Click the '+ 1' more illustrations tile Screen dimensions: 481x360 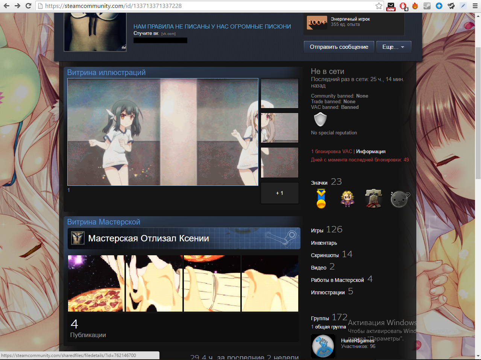click(x=279, y=193)
